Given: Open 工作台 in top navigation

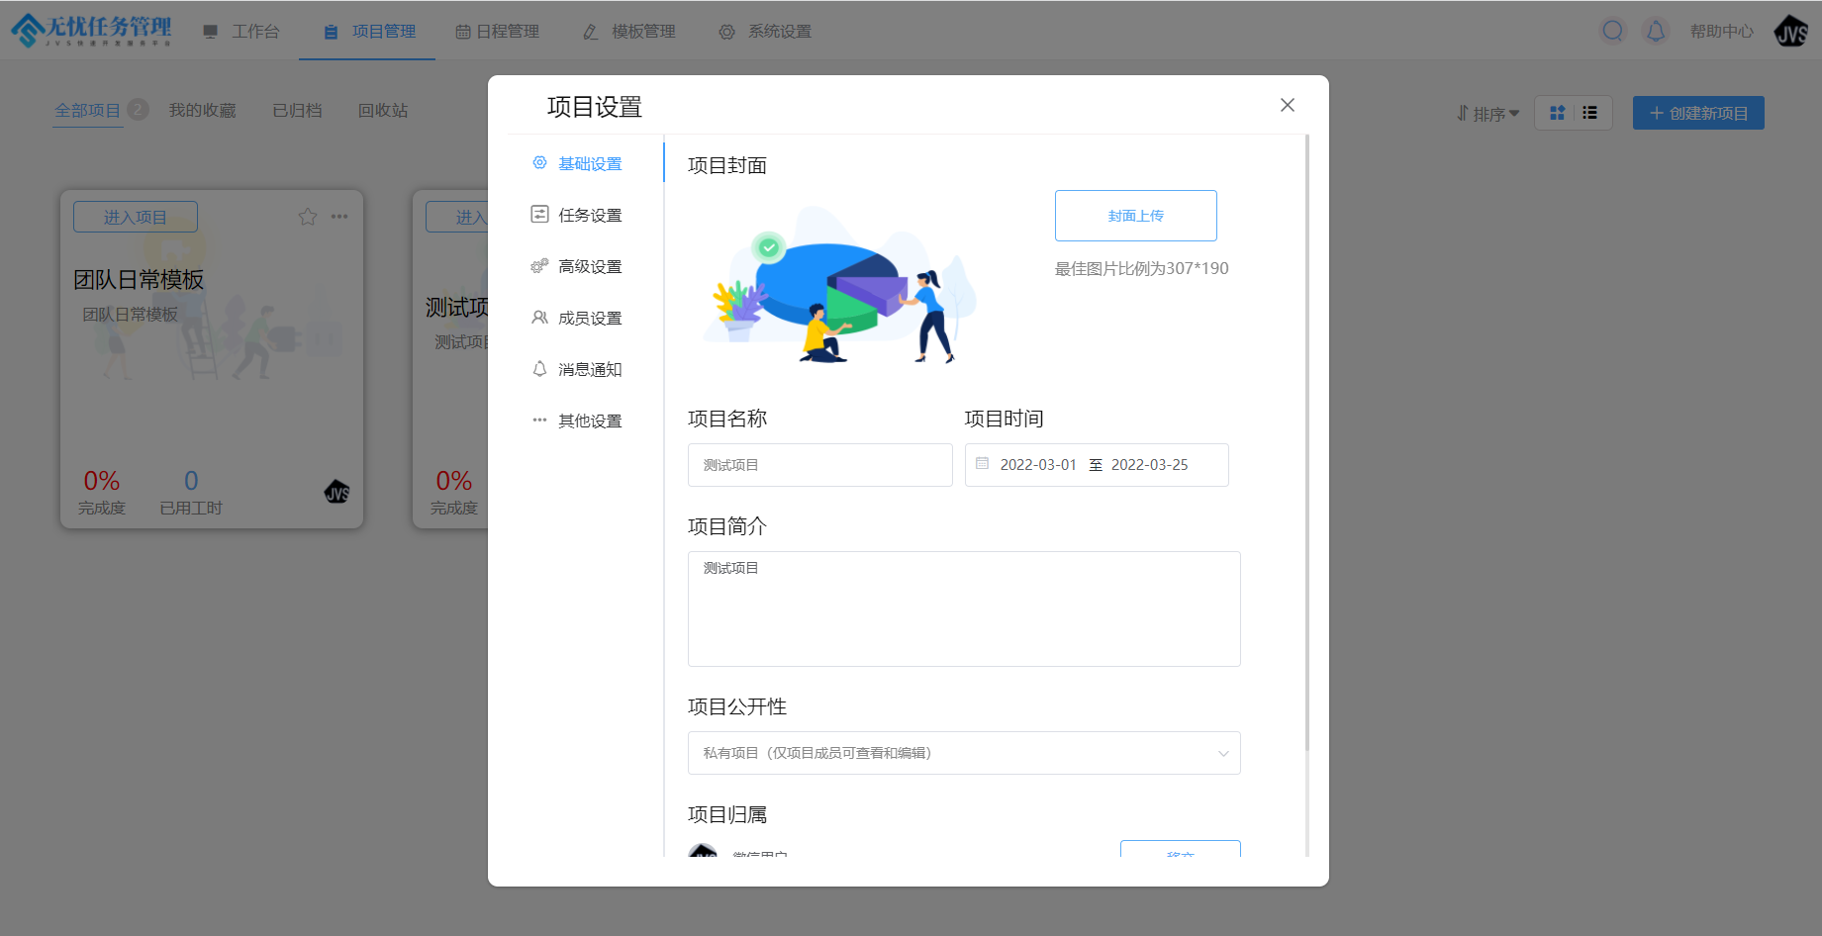Looking at the screenshot, I should (x=241, y=32).
